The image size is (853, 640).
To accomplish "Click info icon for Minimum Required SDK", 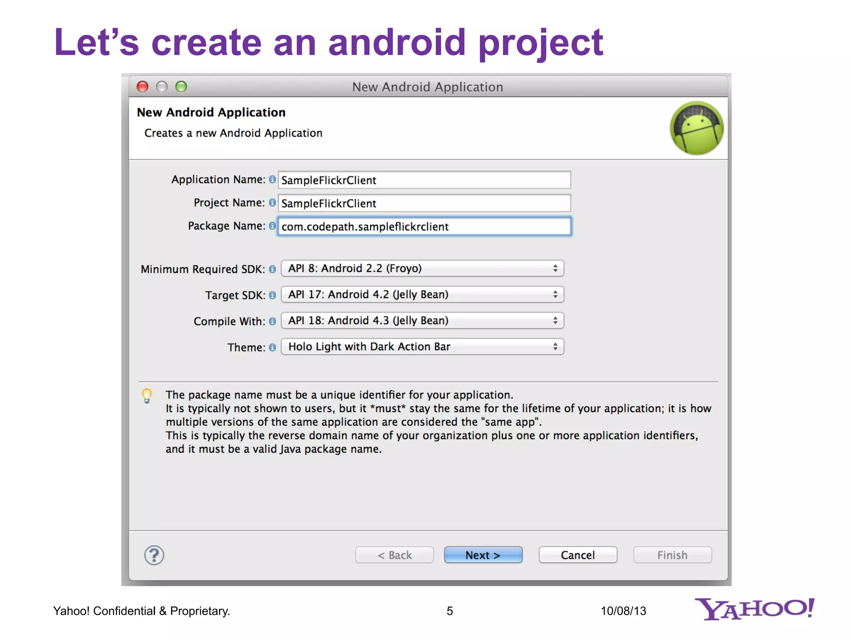I will [x=272, y=269].
